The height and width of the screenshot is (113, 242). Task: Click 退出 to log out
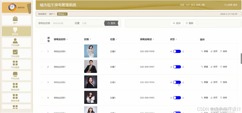click(x=235, y=5)
